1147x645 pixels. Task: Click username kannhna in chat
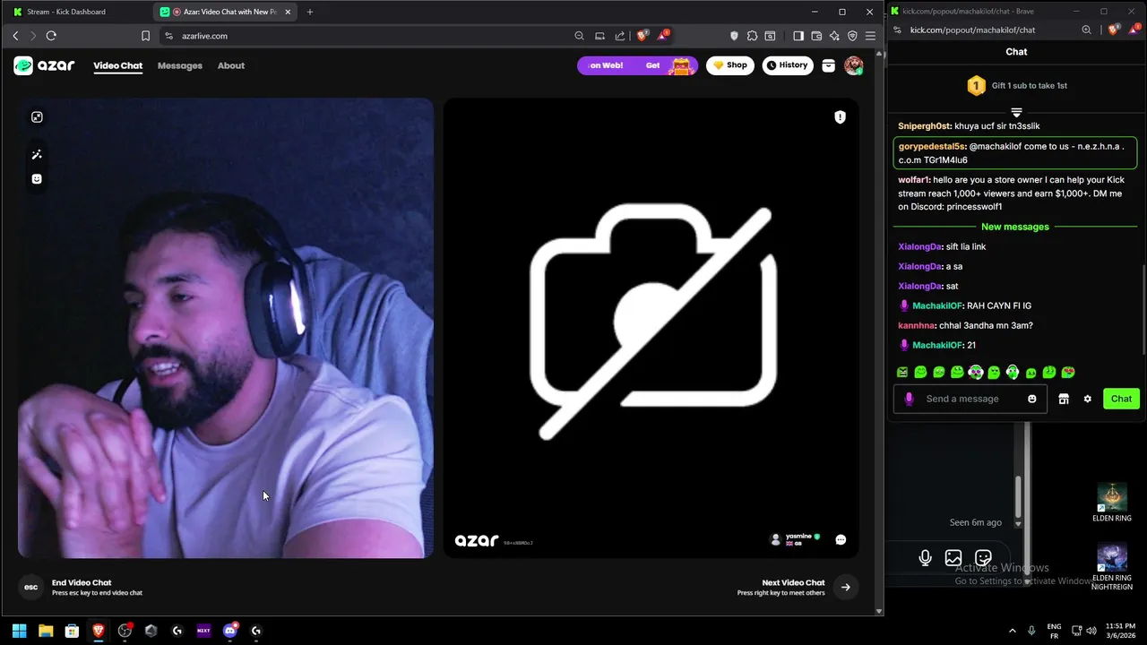[917, 325]
